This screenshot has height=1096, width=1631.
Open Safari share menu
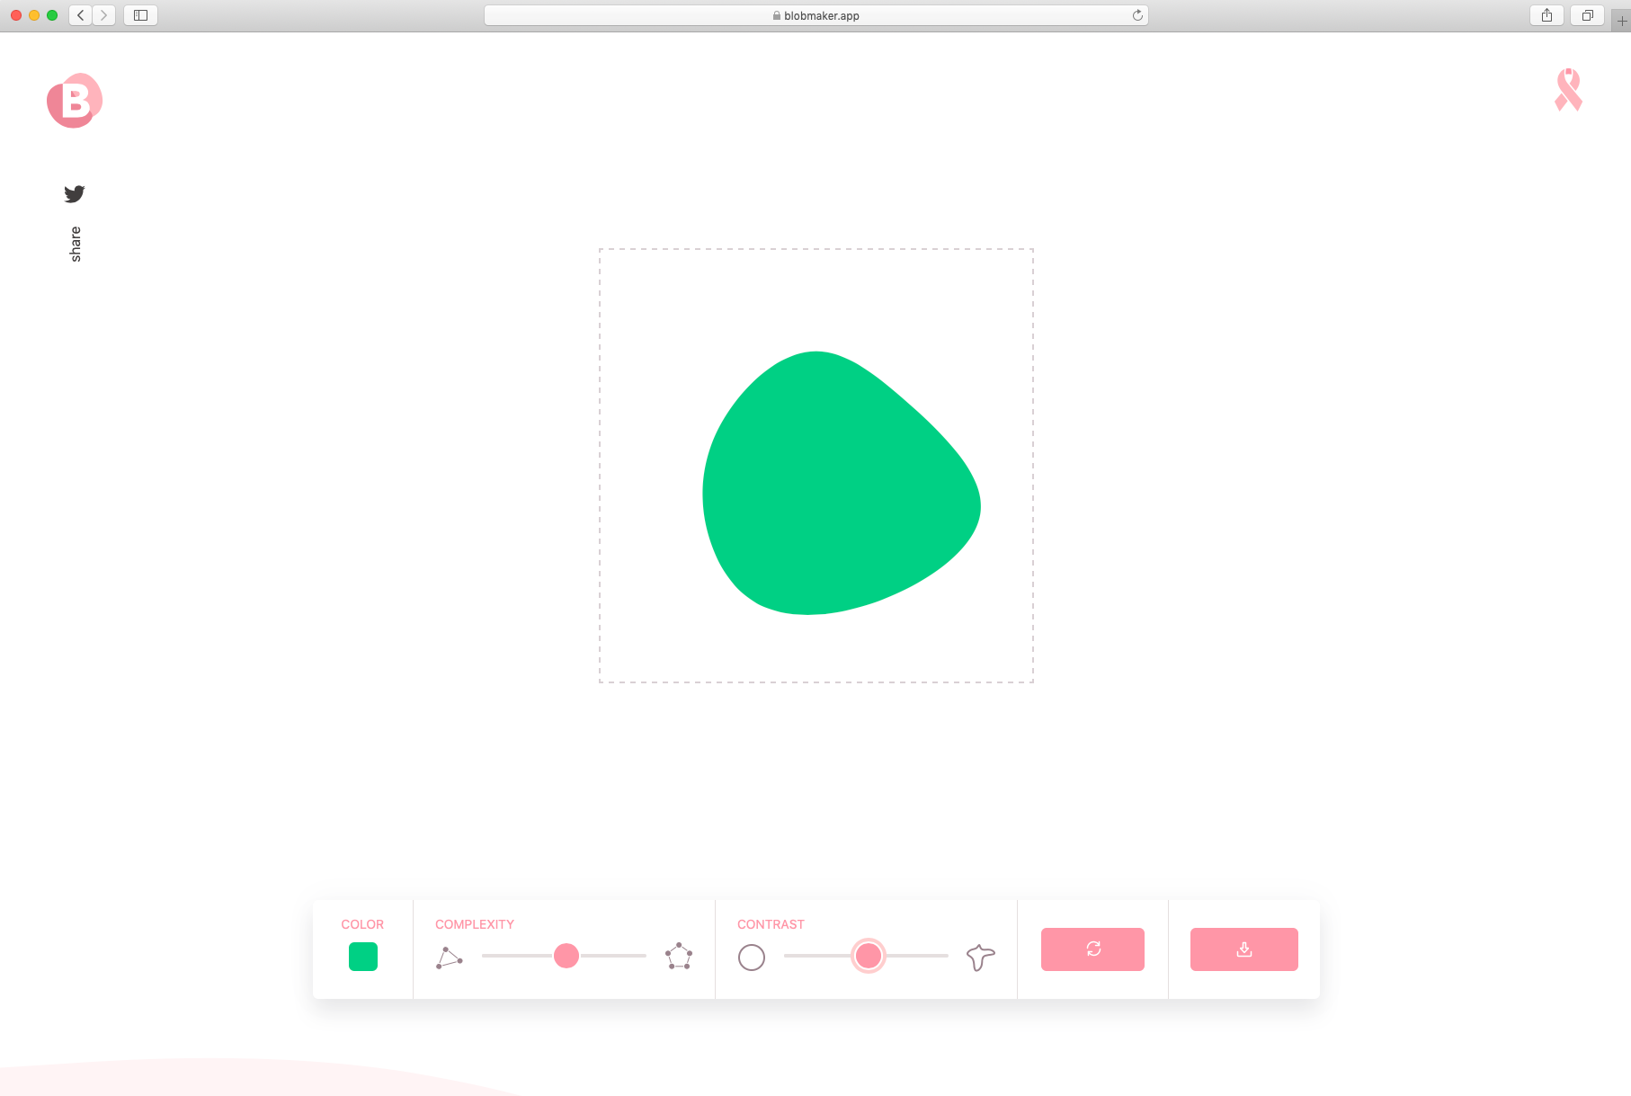(1547, 15)
